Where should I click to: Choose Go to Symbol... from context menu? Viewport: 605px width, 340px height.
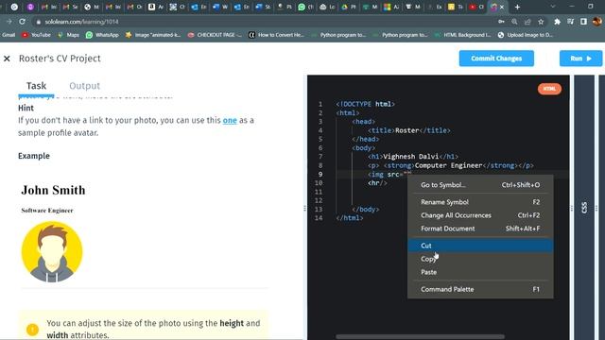point(480,185)
